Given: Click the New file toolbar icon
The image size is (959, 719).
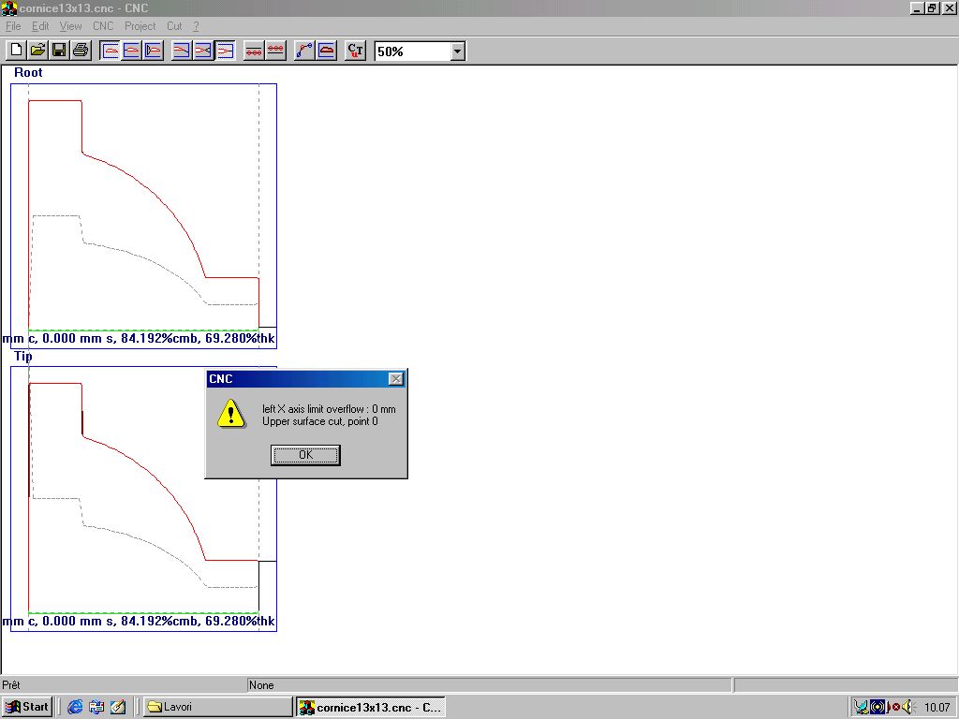Looking at the screenshot, I should (16, 51).
